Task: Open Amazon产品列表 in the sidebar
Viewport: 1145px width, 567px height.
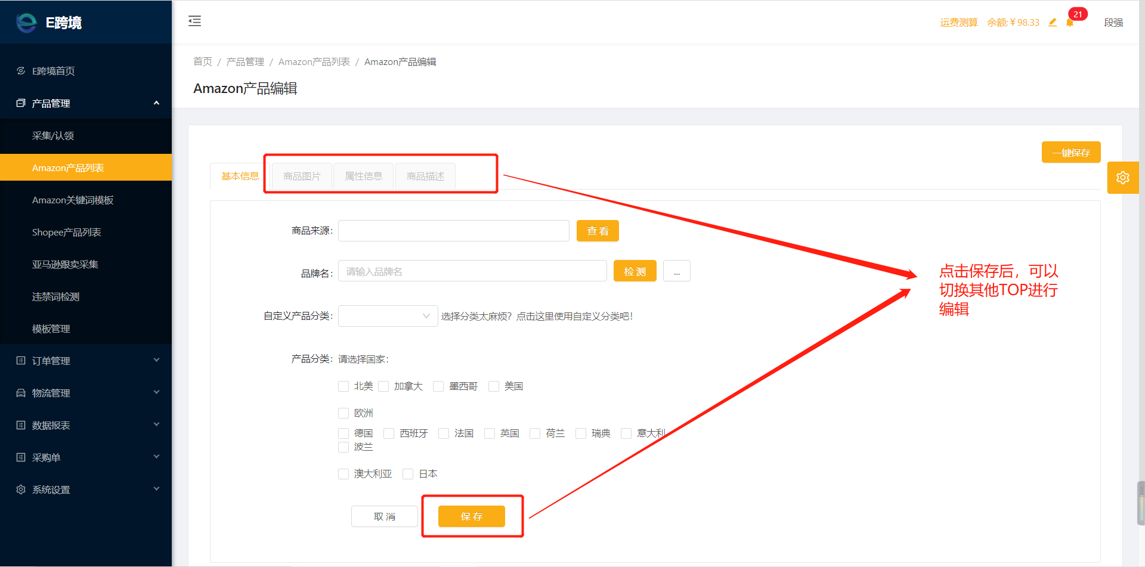Action: pyautogui.click(x=86, y=168)
